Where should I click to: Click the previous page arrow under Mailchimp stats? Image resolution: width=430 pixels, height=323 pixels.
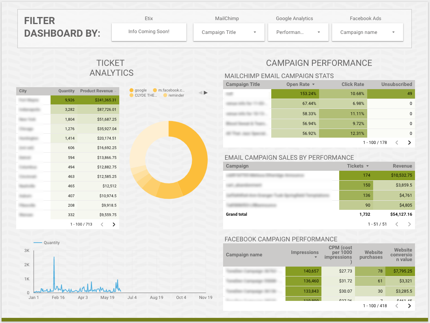pos(396,142)
